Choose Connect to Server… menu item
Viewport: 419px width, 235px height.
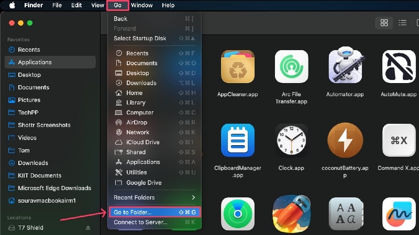point(155,222)
